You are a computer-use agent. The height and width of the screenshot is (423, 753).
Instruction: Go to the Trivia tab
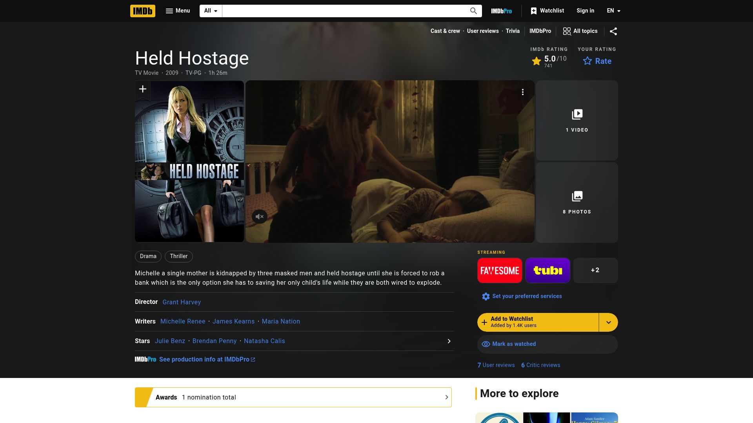click(513, 31)
